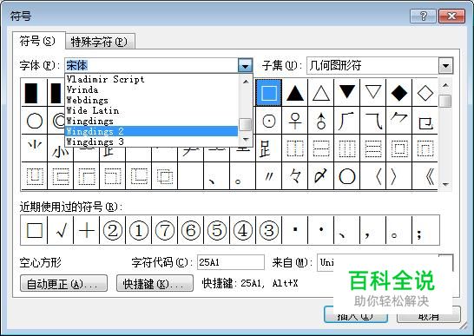Choose Wingdings 3 from font list
This screenshot has width=474, height=336.
(151, 142)
